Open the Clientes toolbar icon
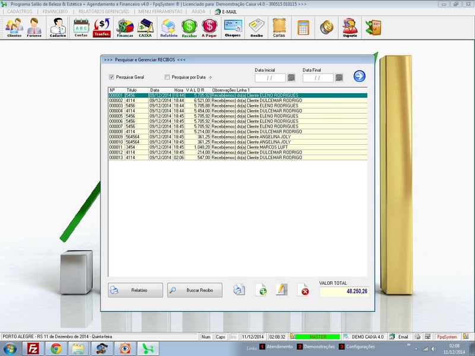This screenshot has height=356, width=475. [x=14, y=27]
